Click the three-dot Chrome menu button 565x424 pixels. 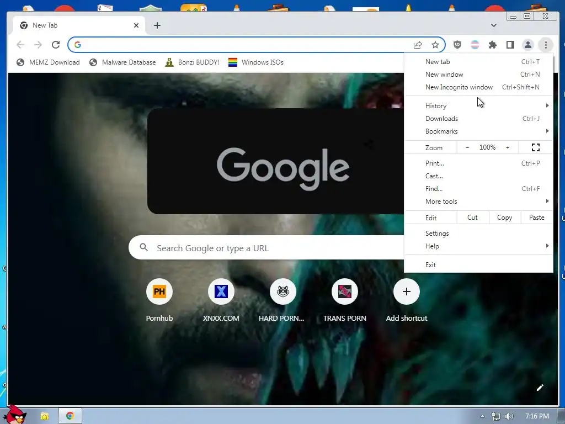pyautogui.click(x=546, y=45)
